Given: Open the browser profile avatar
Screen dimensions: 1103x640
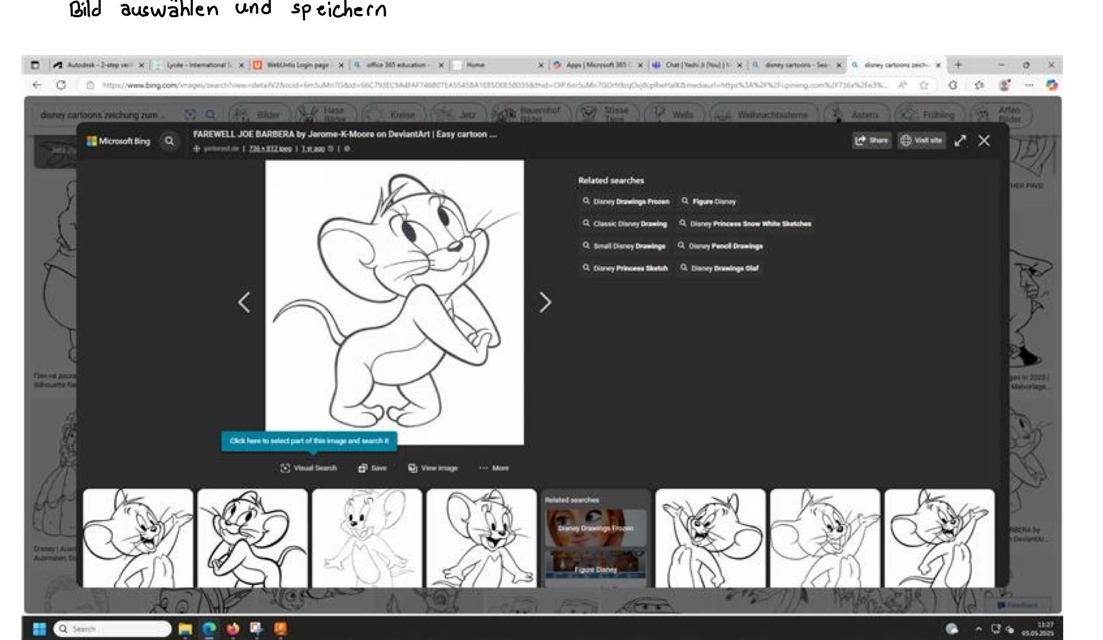Looking at the screenshot, I should click(x=1004, y=85).
